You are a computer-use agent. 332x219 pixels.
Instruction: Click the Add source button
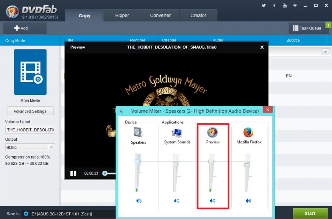pyautogui.click(x=25, y=28)
